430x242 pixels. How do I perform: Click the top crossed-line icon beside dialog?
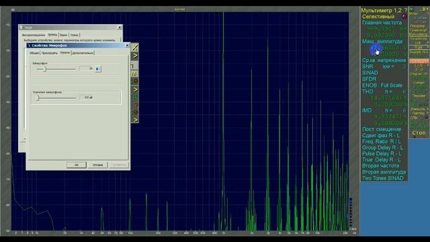tap(134, 48)
